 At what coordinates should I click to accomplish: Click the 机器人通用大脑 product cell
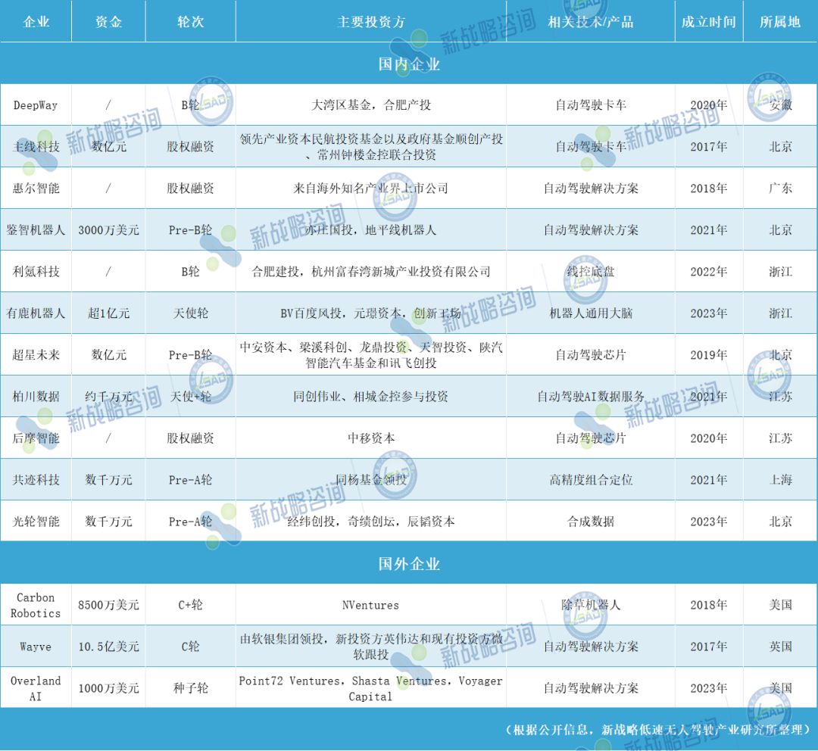click(591, 313)
